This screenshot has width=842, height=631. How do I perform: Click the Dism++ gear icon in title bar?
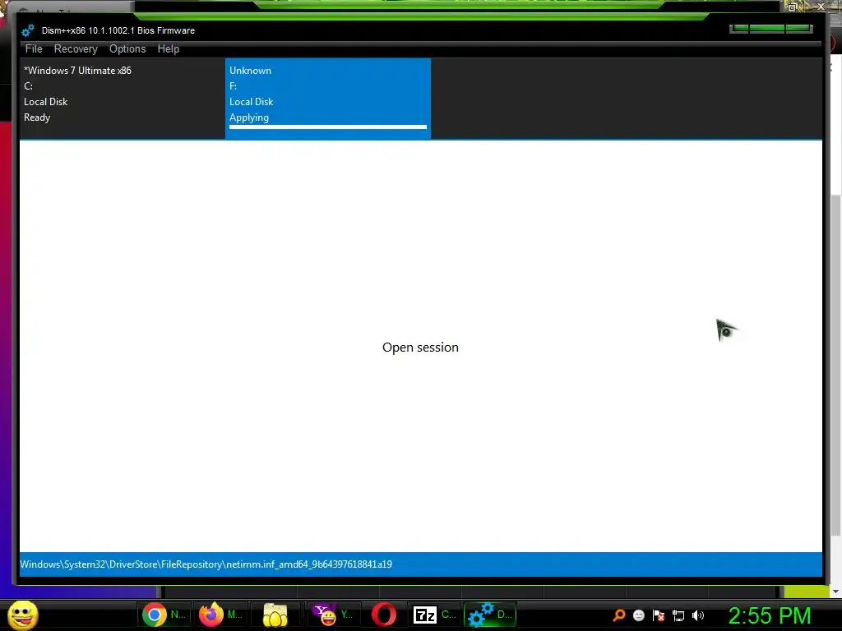[28, 30]
